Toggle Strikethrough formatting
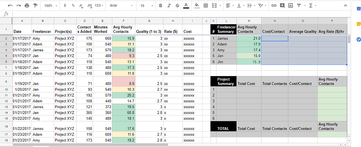361x147 pixels. click(177, 6)
